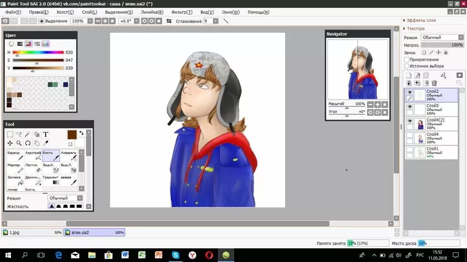Open the Линейка(R) menu
Viewport: 467px width, 262px height.
[152, 12]
